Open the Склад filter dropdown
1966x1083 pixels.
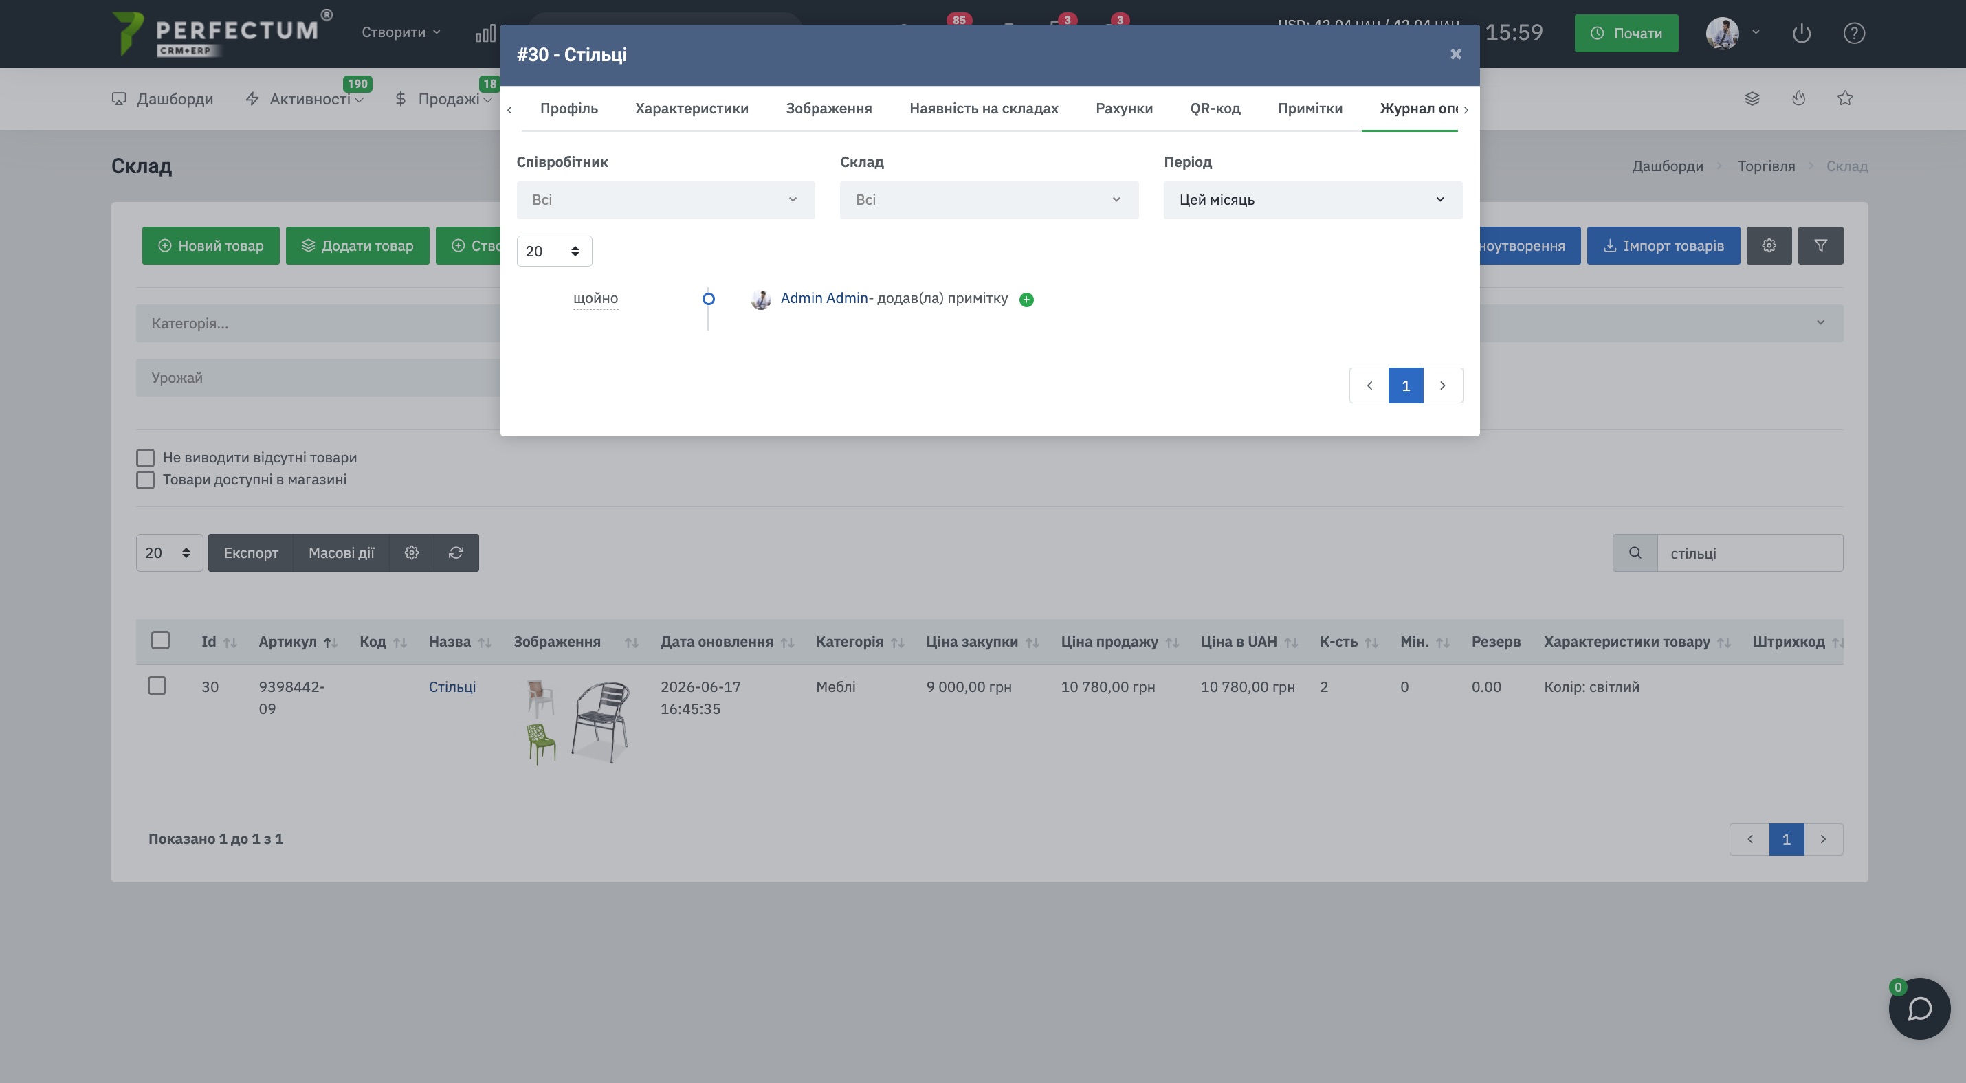989,200
